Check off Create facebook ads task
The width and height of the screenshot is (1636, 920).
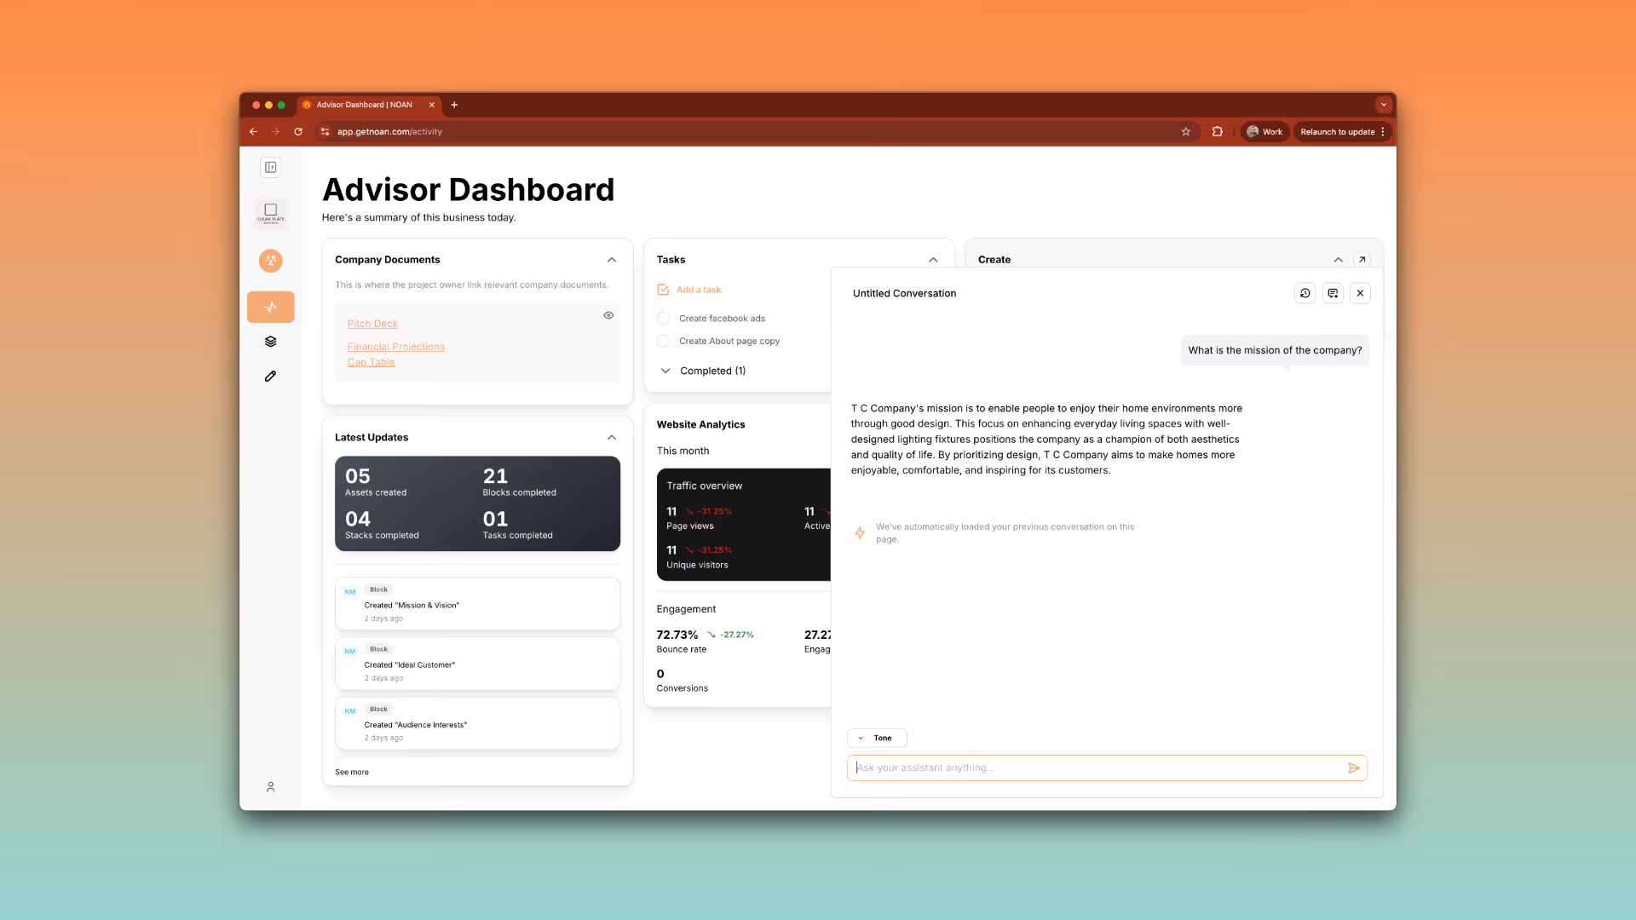tap(663, 319)
